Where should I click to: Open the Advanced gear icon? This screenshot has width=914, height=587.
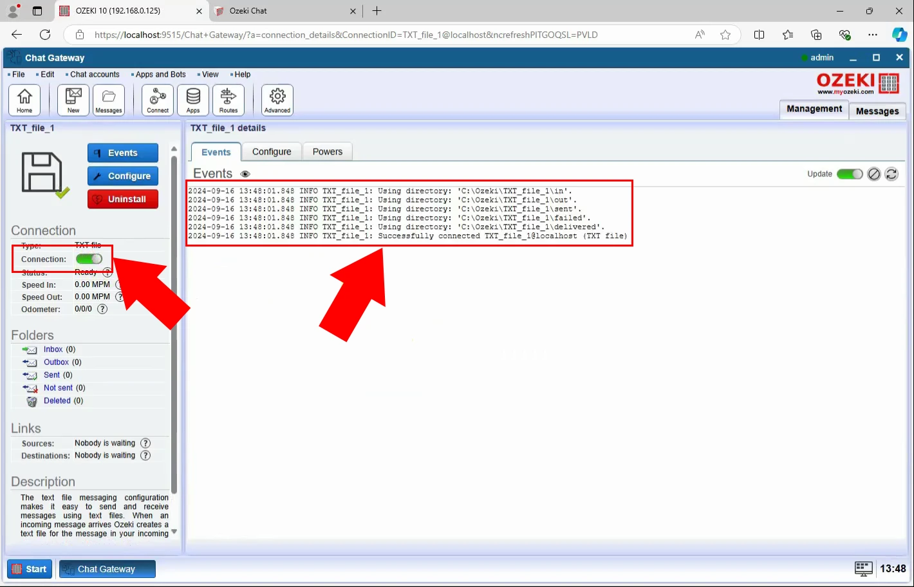coord(277,100)
